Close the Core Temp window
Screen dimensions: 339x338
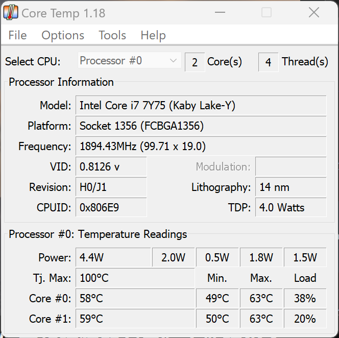click(x=313, y=12)
